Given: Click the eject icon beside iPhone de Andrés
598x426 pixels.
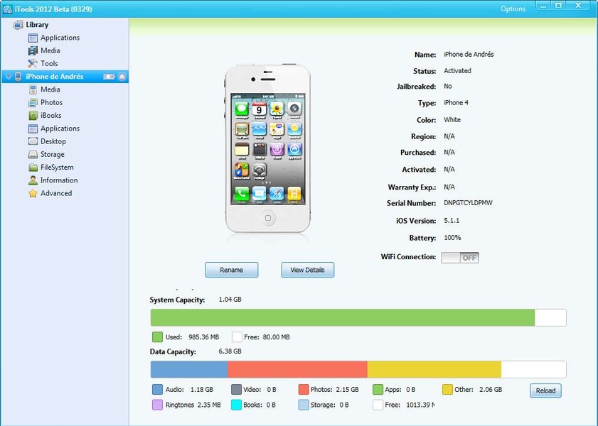Looking at the screenshot, I should pos(122,77).
